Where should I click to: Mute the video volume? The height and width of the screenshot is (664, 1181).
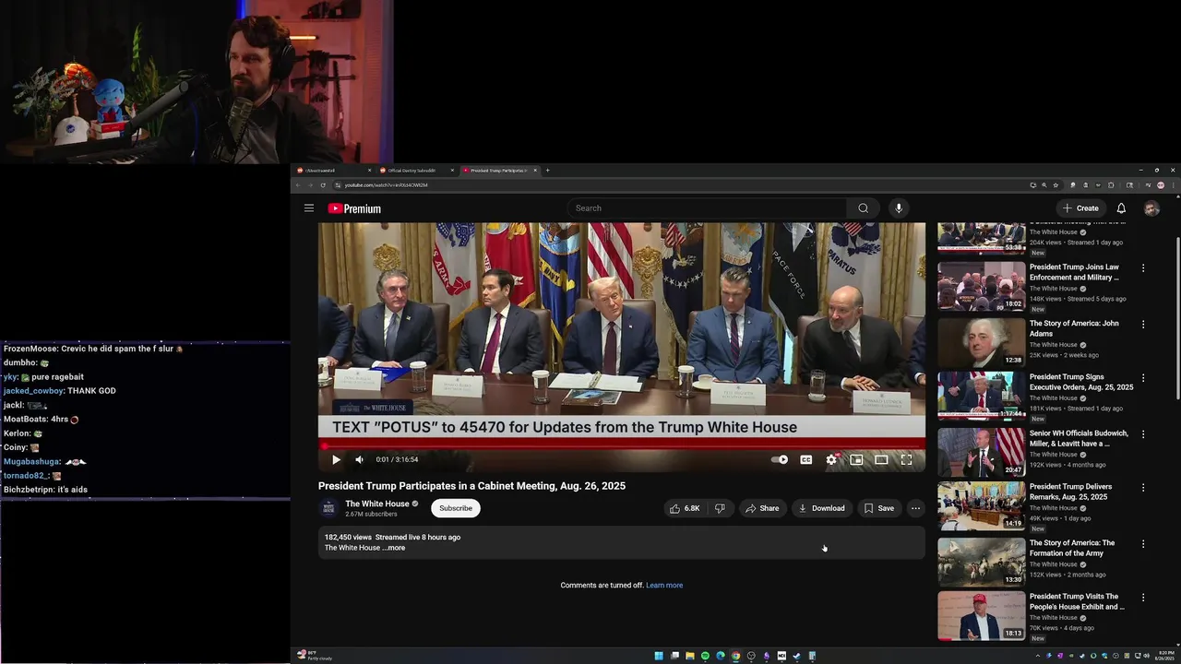359,459
